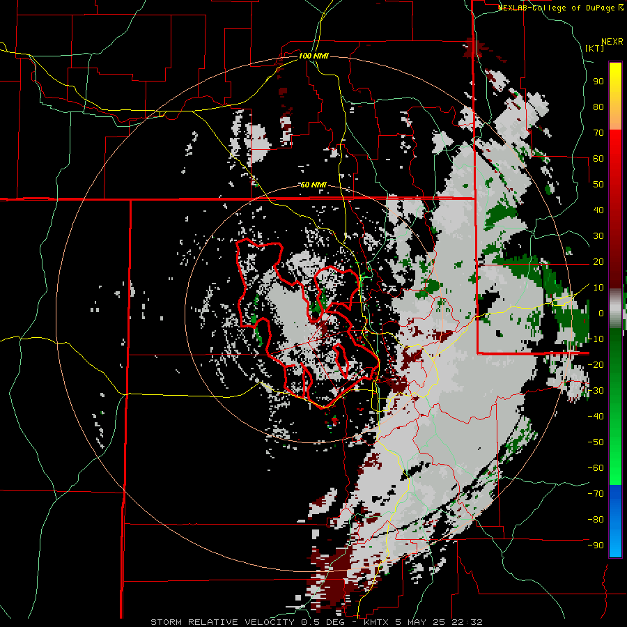Click the -30 value on velocity scale
627x627 pixels.
click(596, 391)
